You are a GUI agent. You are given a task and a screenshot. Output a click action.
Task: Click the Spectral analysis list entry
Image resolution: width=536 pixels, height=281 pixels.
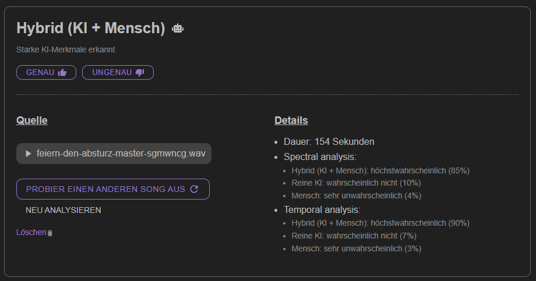coord(320,156)
